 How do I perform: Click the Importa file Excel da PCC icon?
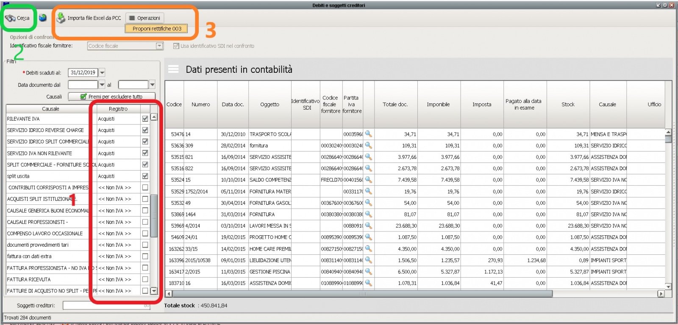(61, 18)
